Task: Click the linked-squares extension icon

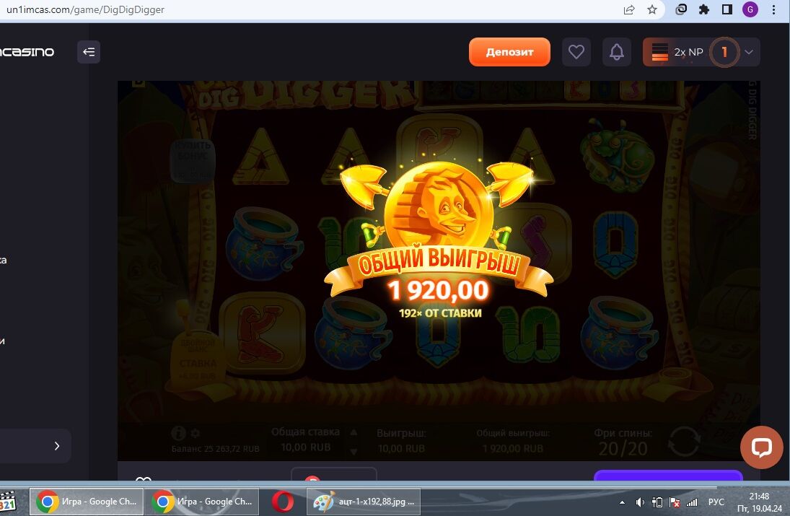Action: [x=681, y=10]
